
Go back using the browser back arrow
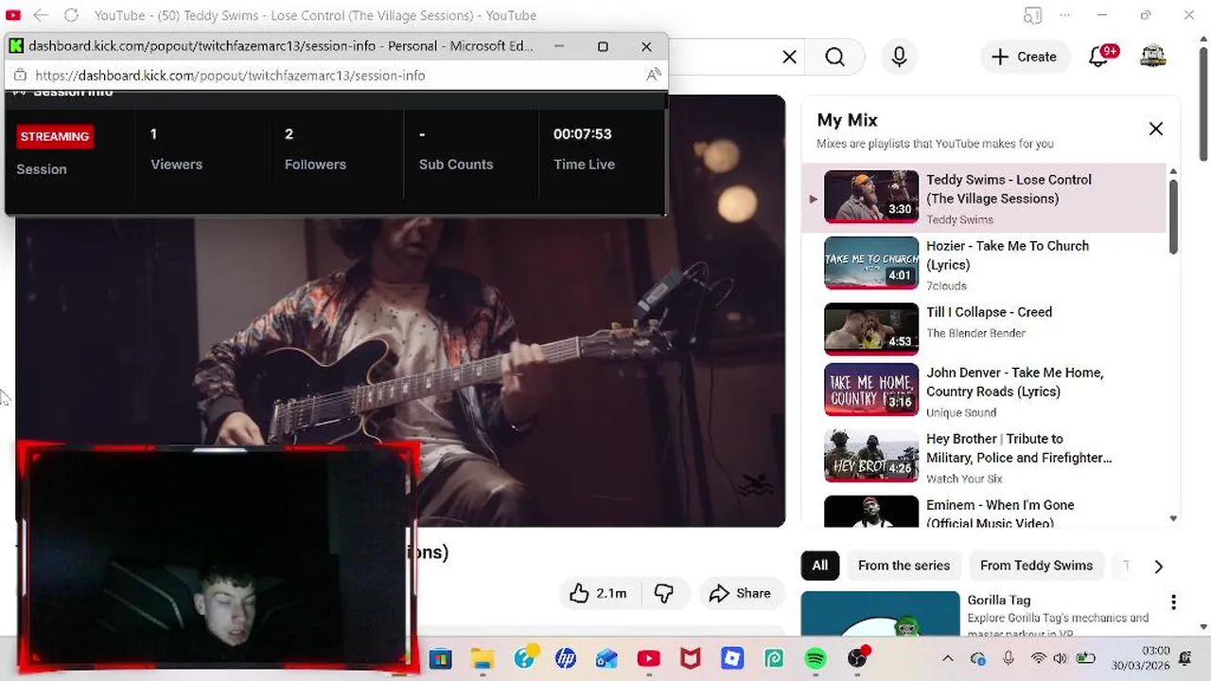tap(41, 15)
